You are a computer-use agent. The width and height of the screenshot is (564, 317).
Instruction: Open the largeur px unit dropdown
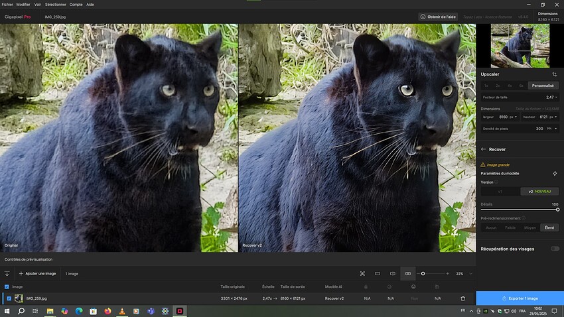[x=514, y=117]
